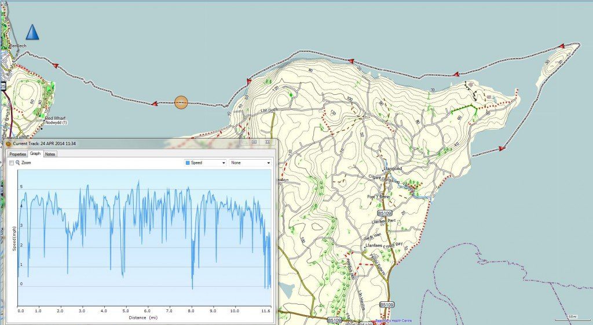This screenshot has height=325, width=593.
Task: Select the Graph tab
Action: point(35,154)
